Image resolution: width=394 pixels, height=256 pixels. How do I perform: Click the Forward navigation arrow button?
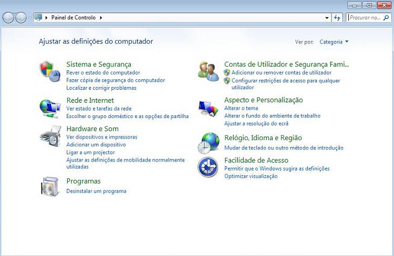[21, 17]
